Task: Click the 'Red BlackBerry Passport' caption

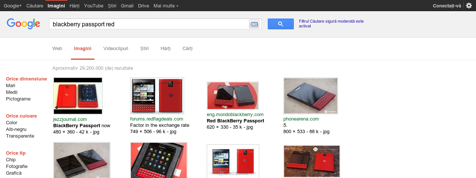Action: [x=235, y=121]
